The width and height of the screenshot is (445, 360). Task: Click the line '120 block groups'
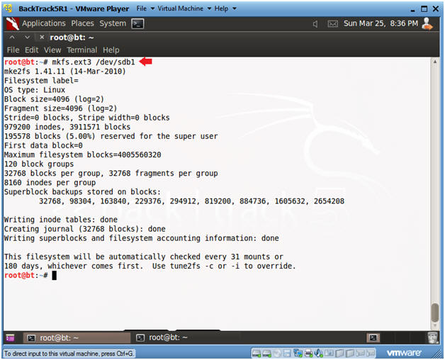click(x=38, y=164)
